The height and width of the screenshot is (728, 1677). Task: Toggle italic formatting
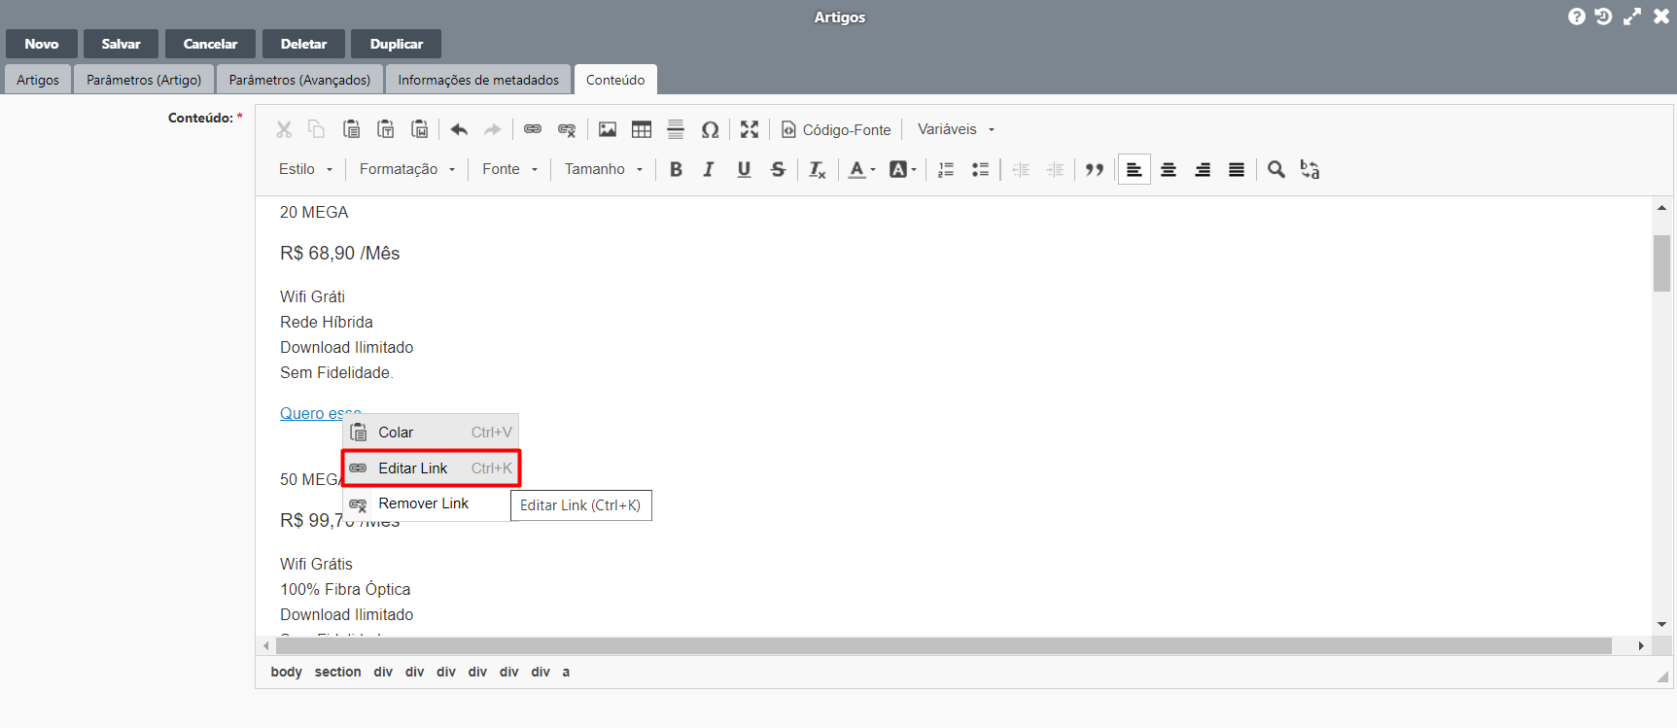[x=710, y=169]
